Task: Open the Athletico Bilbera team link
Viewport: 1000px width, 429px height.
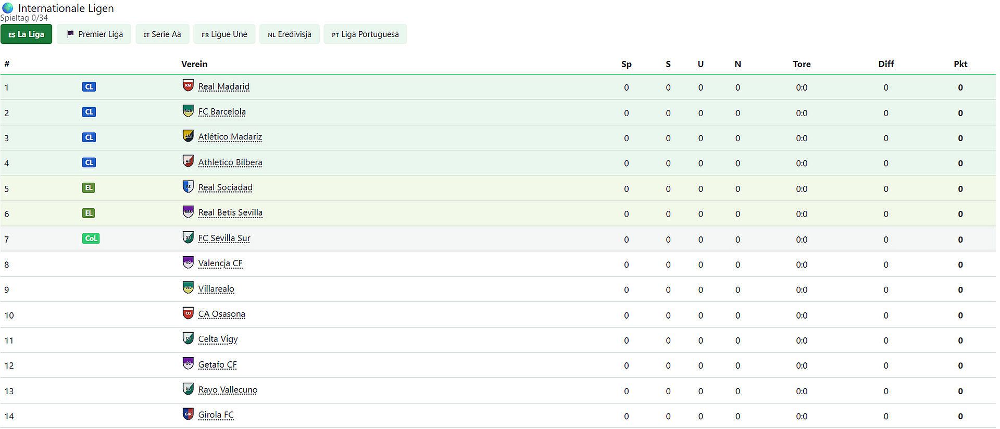Action: tap(230, 162)
